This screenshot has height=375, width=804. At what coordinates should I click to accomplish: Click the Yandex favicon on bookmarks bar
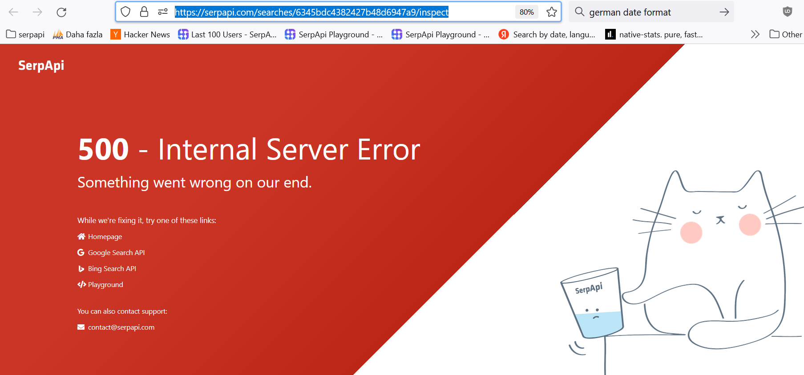click(x=504, y=34)
